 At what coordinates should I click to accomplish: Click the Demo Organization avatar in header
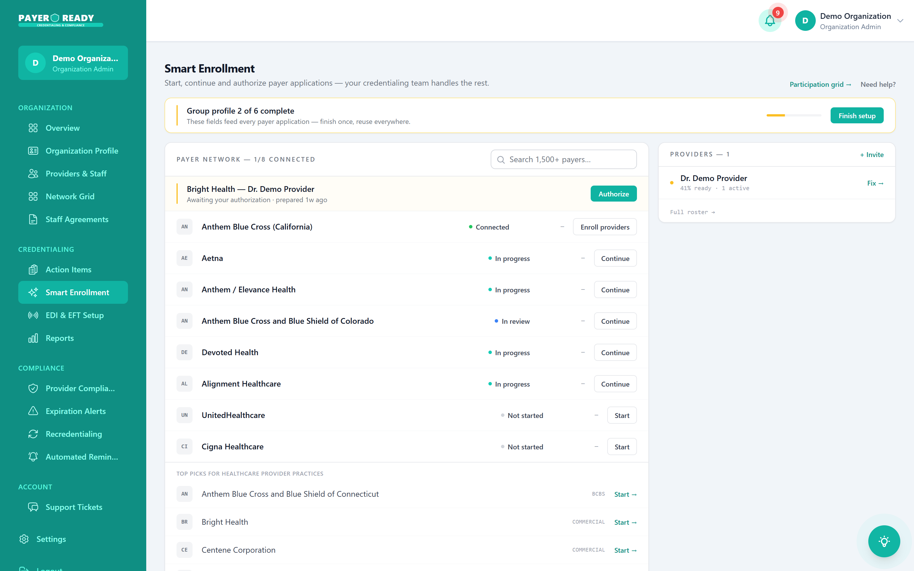(x=805, y=21)
